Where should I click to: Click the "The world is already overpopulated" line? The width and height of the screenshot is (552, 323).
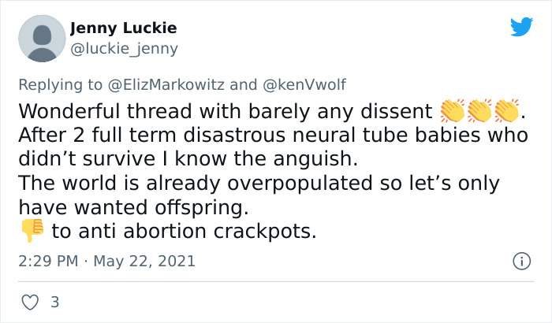pyautogui.click(x=258, y=184)
